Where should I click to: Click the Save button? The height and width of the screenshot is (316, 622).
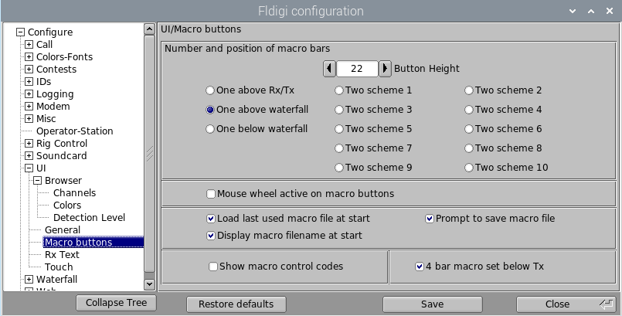(x=432, y=304)
